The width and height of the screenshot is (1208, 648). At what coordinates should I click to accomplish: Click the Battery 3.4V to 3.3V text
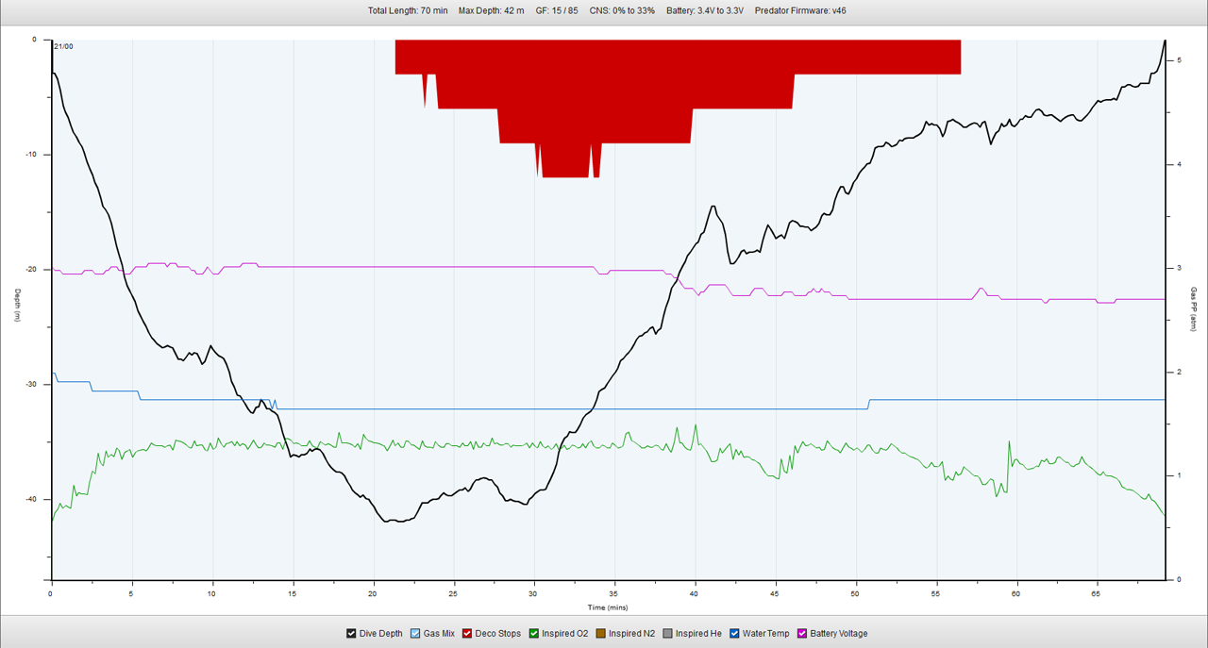pyautogui.click(x=705, y=11)
